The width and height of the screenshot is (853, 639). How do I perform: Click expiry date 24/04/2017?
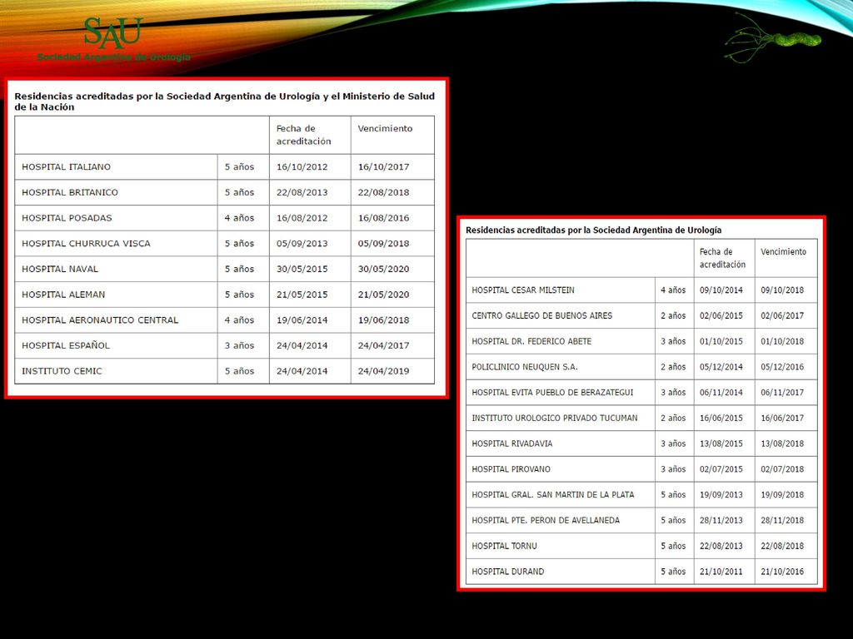tap(383, 345)
